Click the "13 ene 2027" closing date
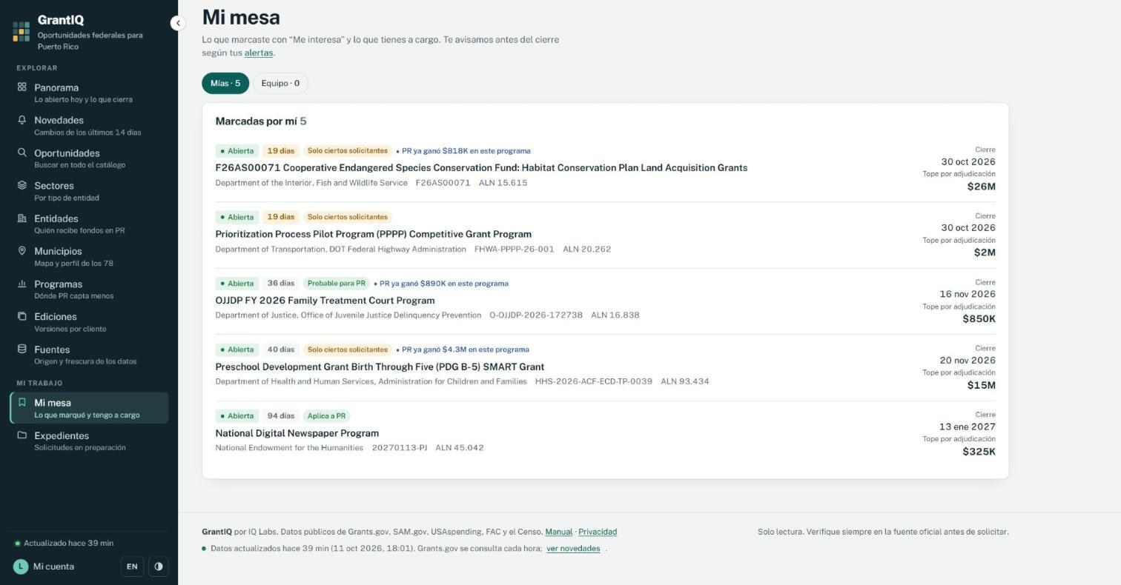Viewport: 1121px width, 585px height. click(967, 427)
